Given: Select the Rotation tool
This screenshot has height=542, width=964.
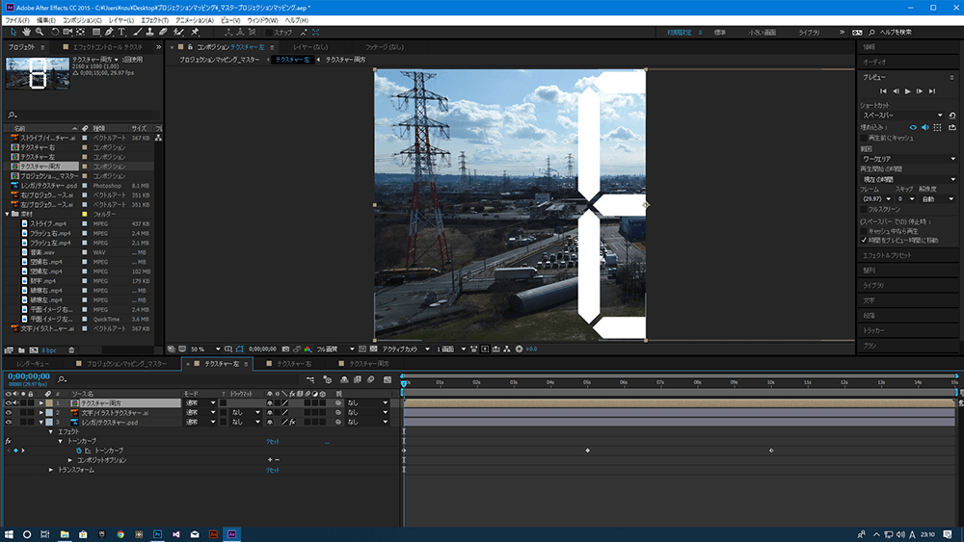Looking at the screenshot, I should [54, 32].
